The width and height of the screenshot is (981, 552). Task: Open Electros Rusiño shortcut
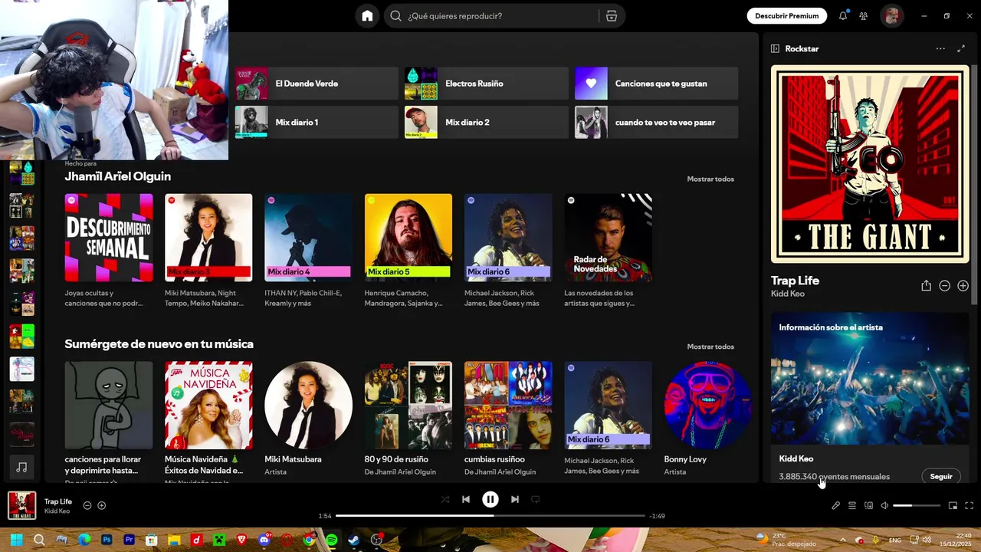(x=486, y=84)
